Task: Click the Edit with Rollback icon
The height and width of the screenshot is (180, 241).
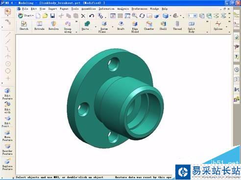Action: click(x=7, y=108)
